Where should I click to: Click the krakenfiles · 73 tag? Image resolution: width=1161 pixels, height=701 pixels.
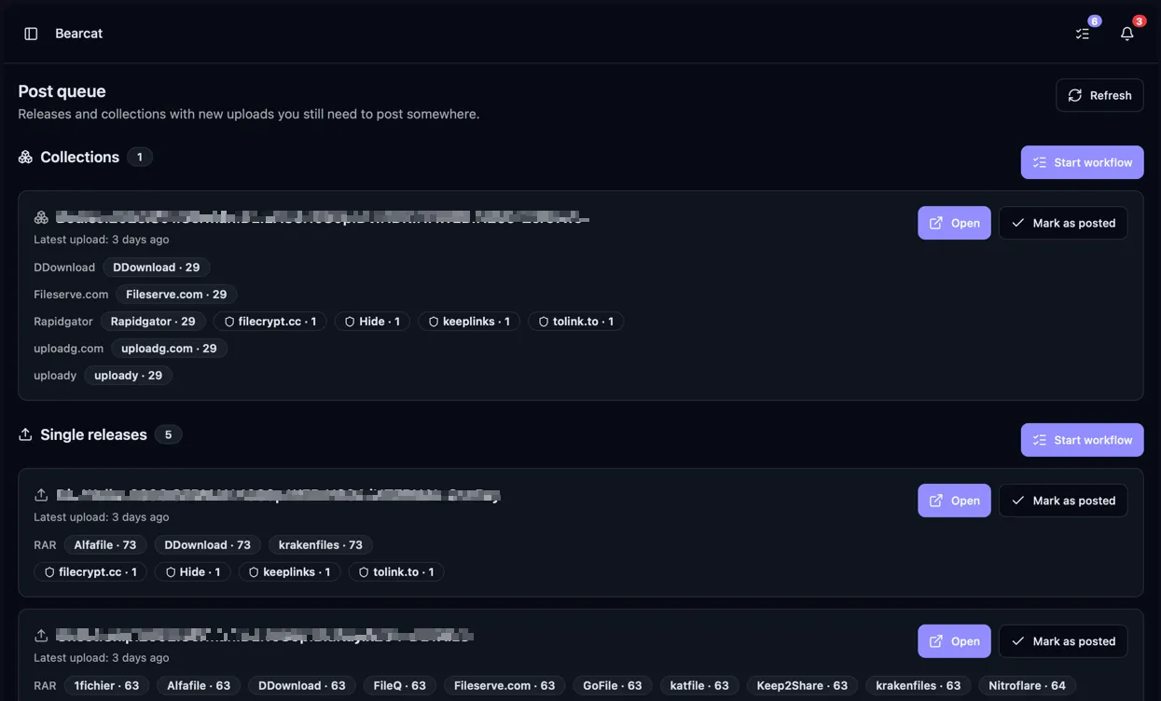pos(321,545)
